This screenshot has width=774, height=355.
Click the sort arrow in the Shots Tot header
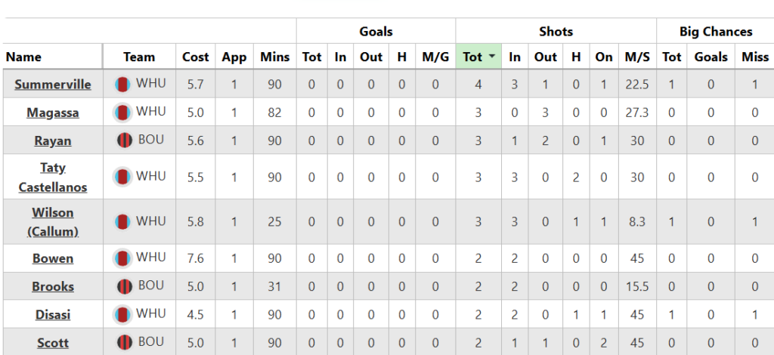(x=492, y=57)
